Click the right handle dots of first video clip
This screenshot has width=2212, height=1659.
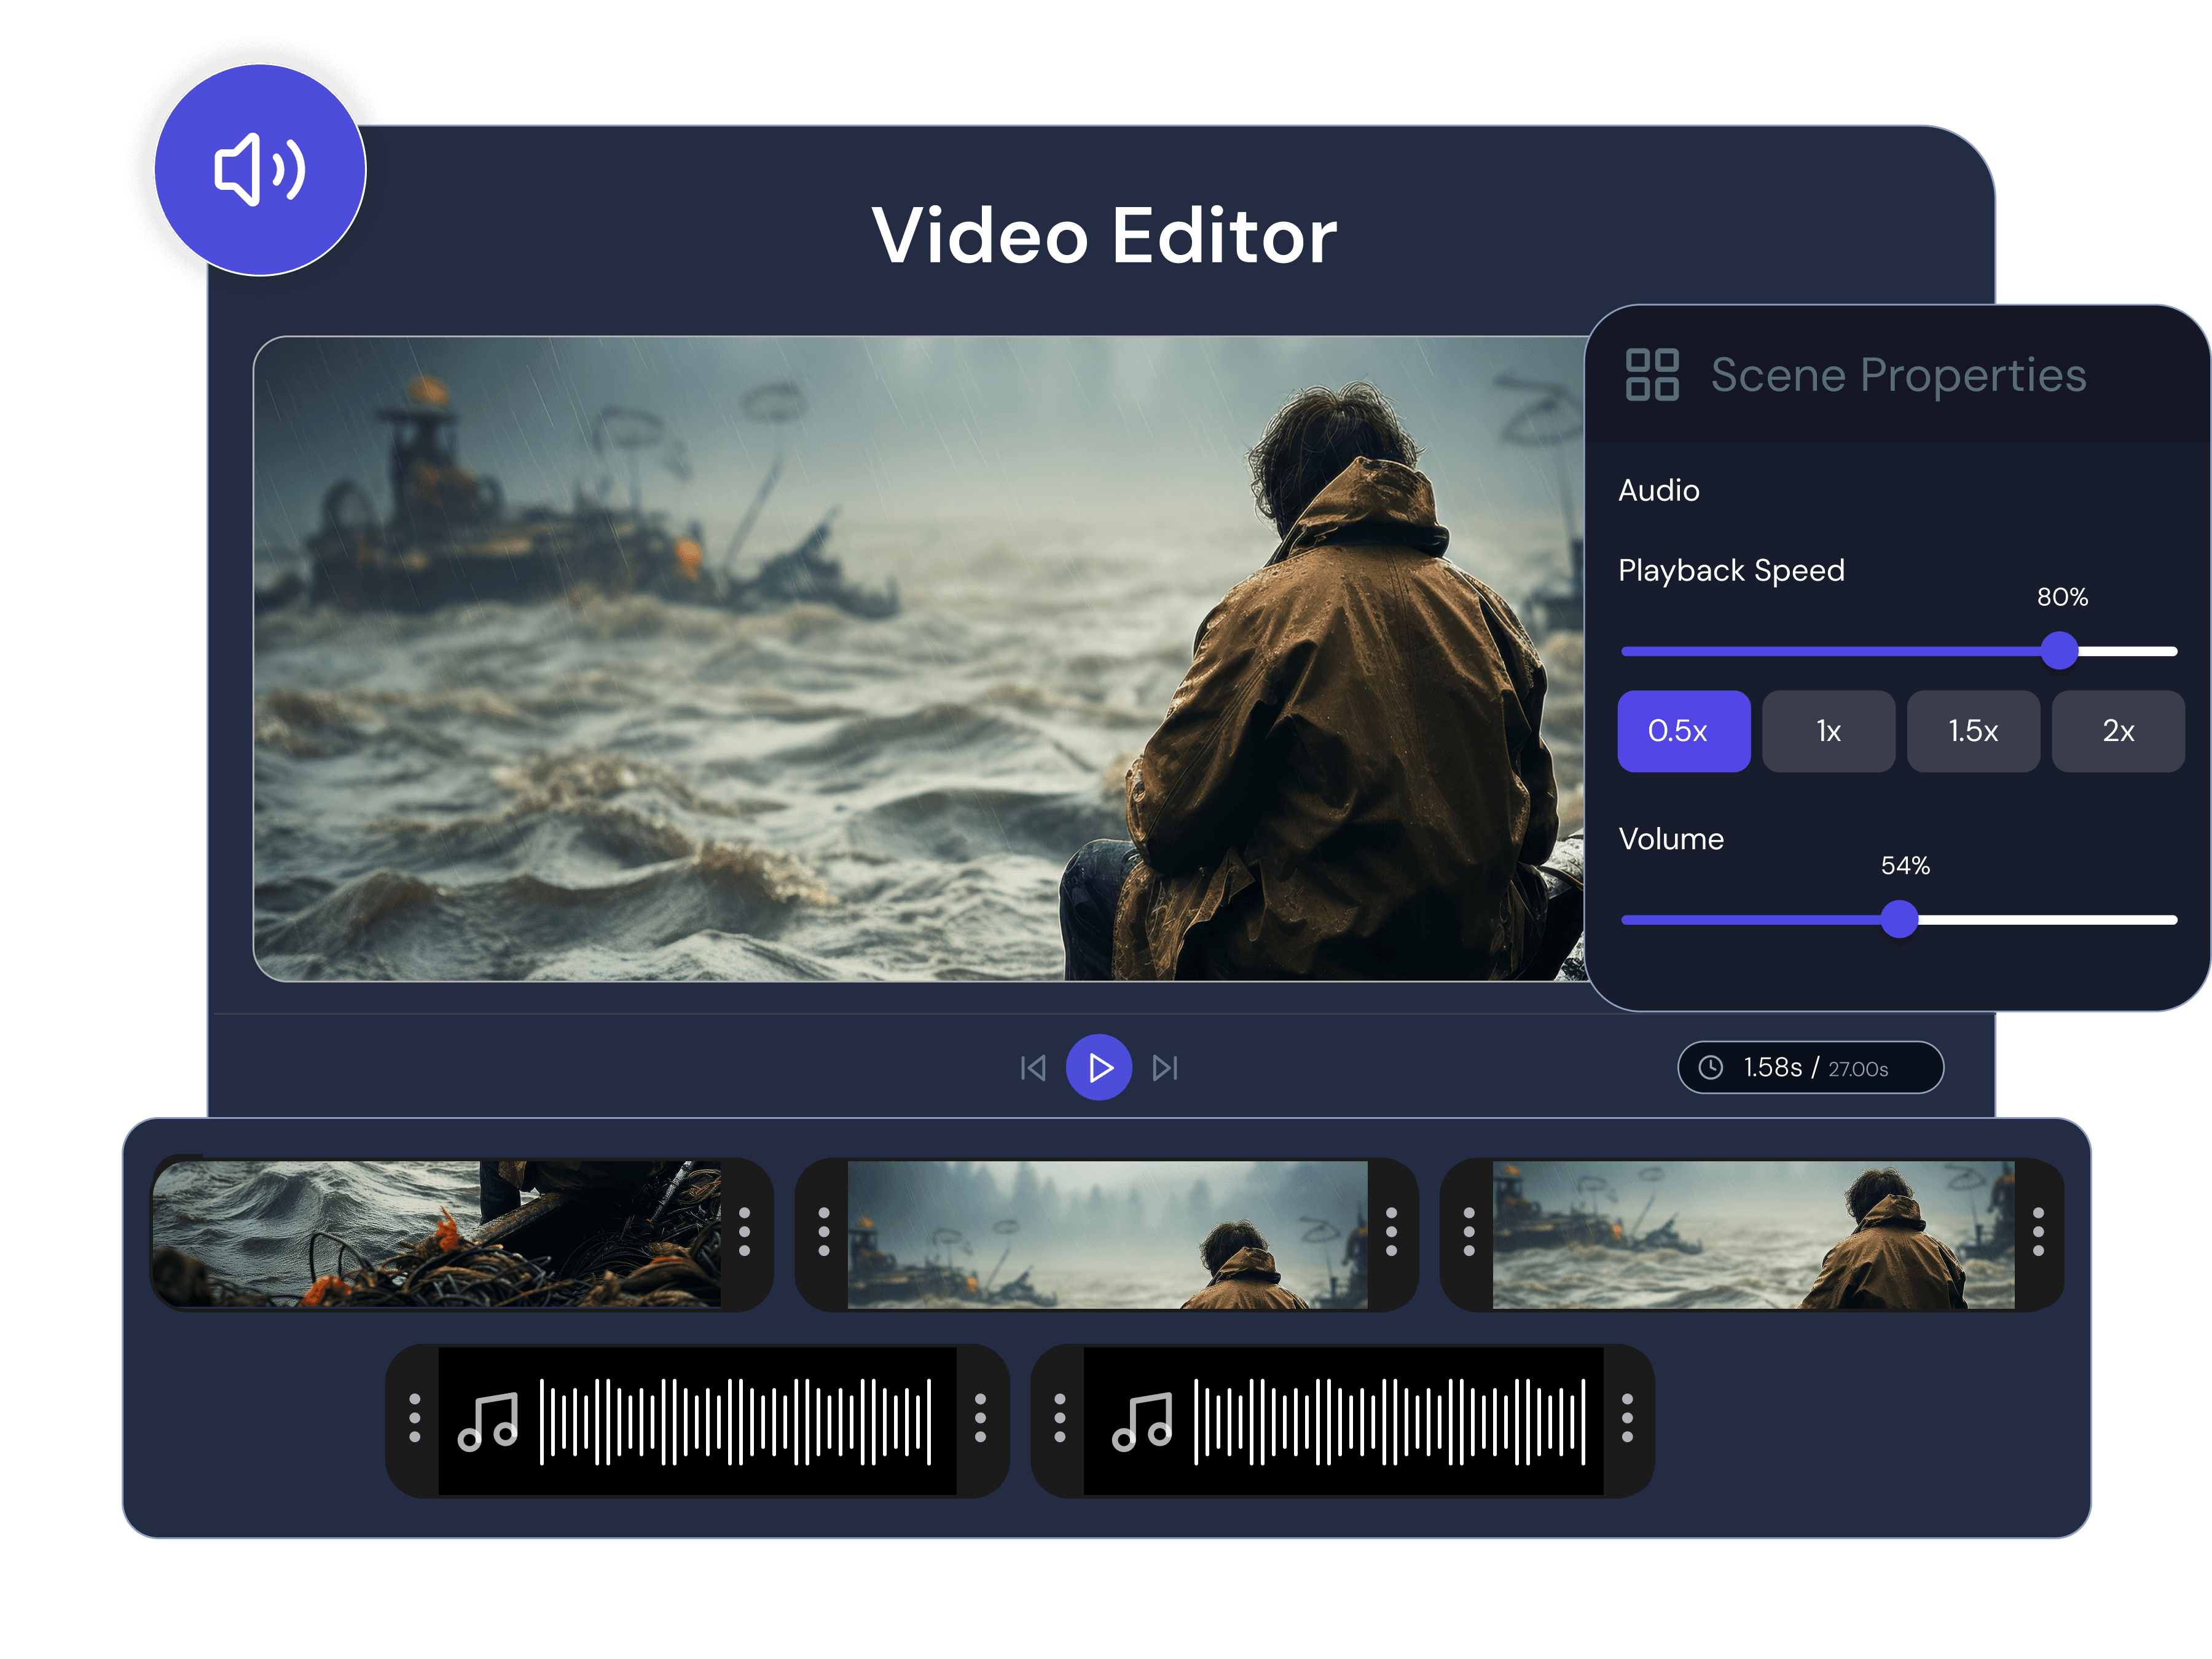tap(744, 1231)
